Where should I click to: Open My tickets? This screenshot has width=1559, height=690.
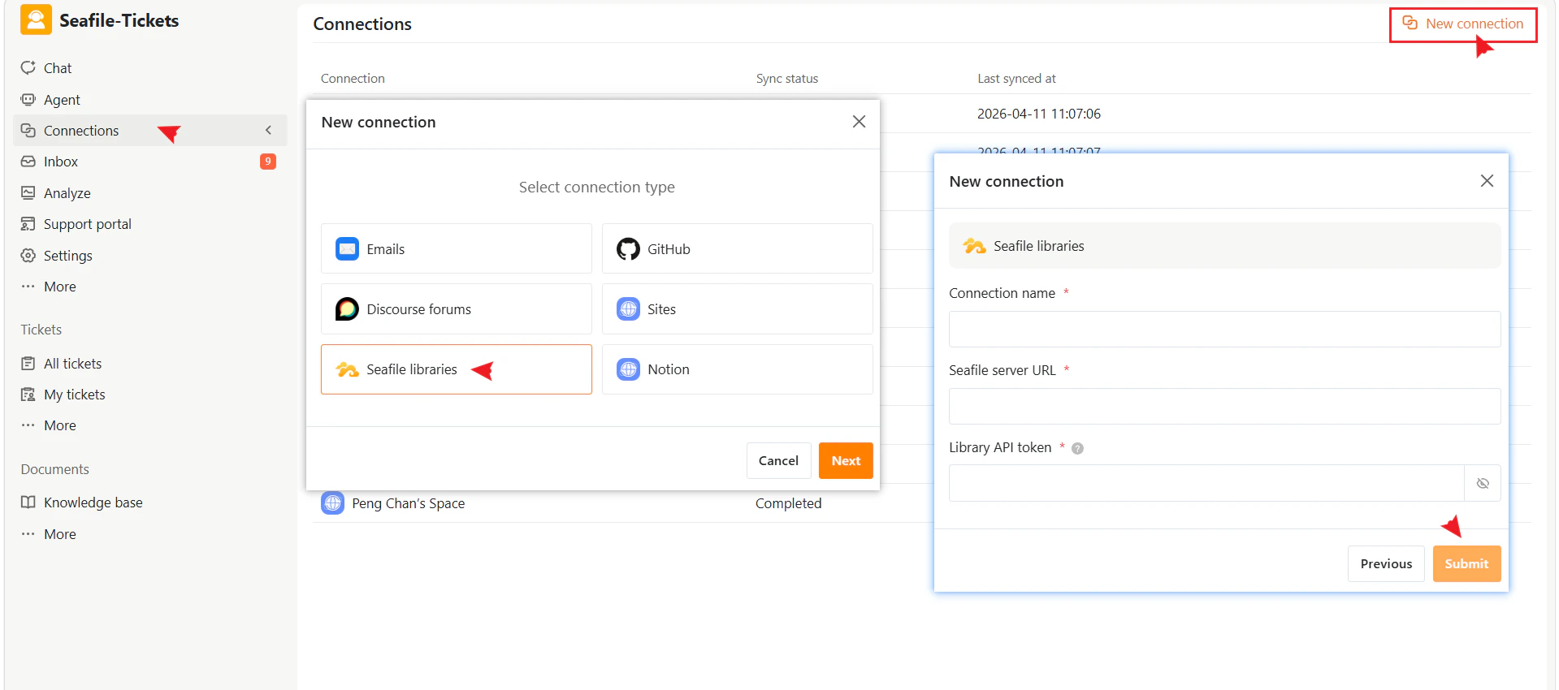pos(75,395)
